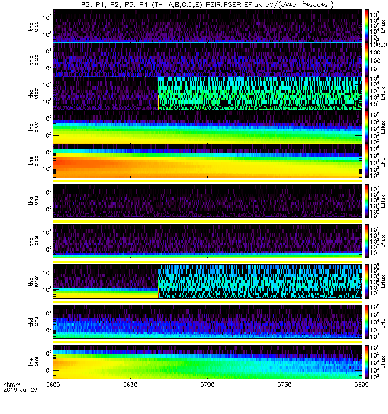The image size is (388, 414).
Task: Click the 0600 time axis label
Action: 53,385
